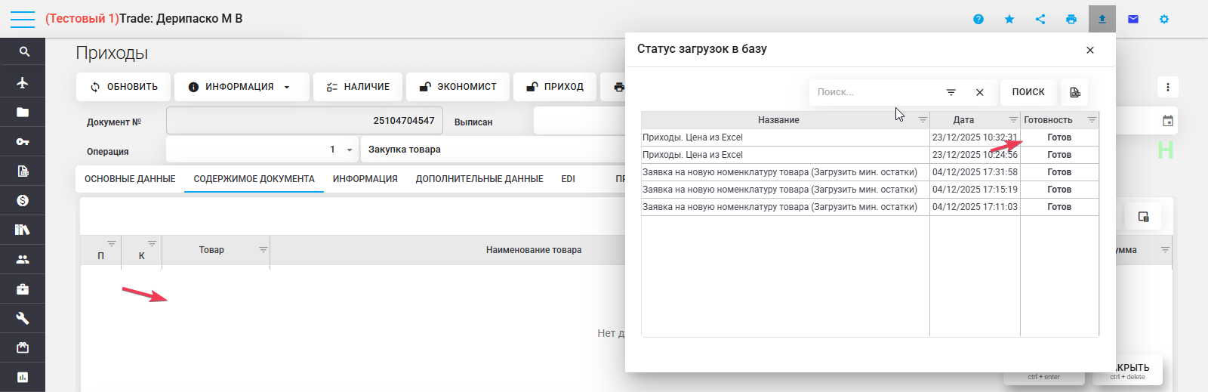The height and width of the screenshot is (392, 1208).
Task: Open the search sidebar icon
Action: pos(23,52)
